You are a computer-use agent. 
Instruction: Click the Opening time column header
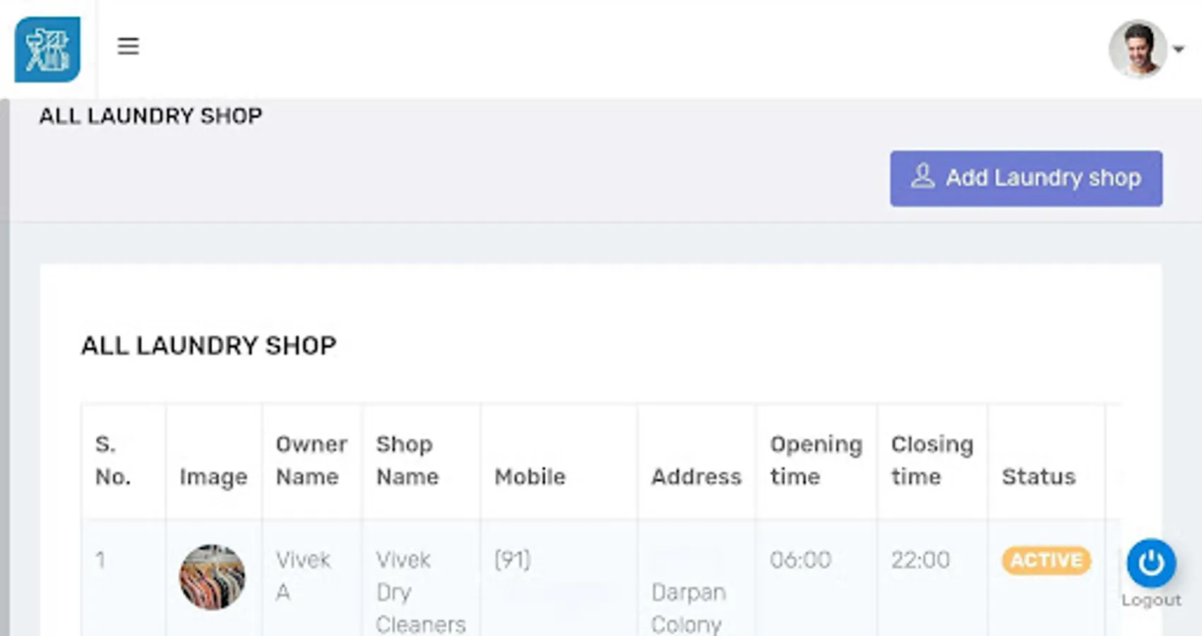tap(816, 461)
